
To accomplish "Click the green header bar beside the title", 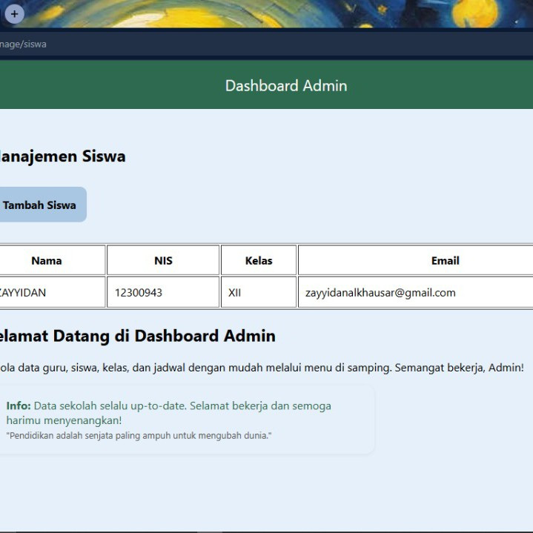I will (445, 86).
